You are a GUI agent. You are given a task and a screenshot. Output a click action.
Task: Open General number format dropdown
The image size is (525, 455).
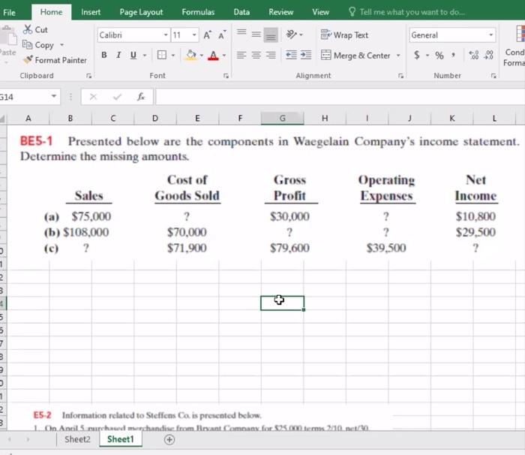[x=490, y=35]
